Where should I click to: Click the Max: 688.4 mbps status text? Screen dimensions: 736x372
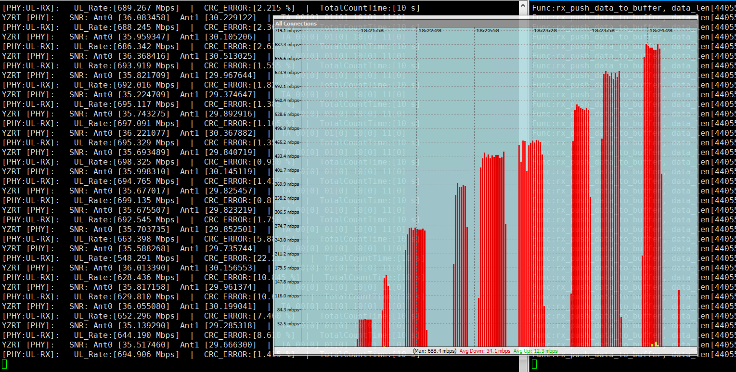[x=435, y=351]
